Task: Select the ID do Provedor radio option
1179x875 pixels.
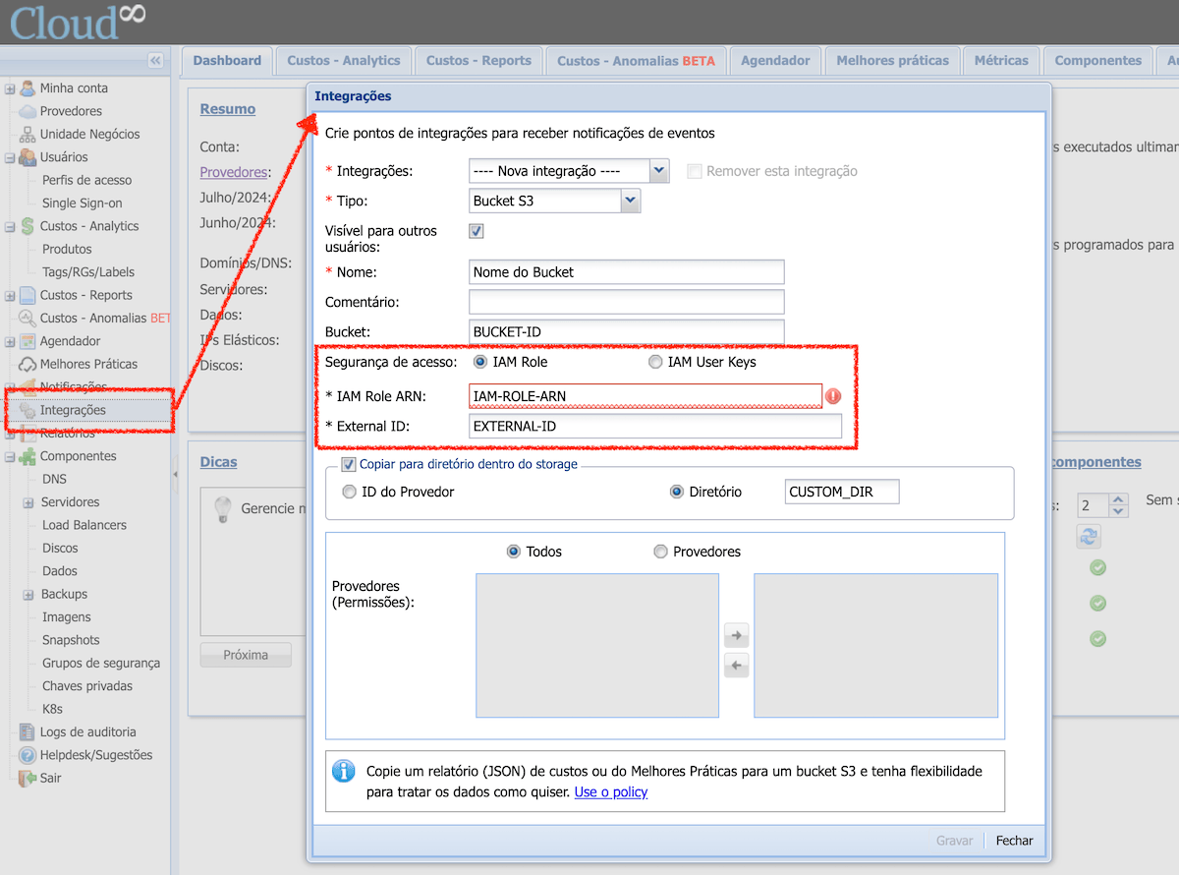Action: [349, 492]
